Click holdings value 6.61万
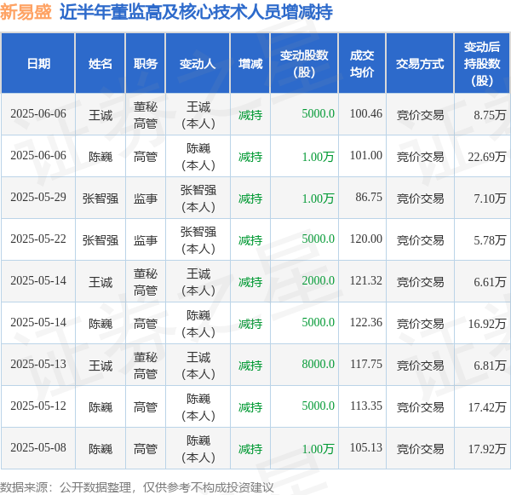 pyautogui.click(x=490, y=282)
